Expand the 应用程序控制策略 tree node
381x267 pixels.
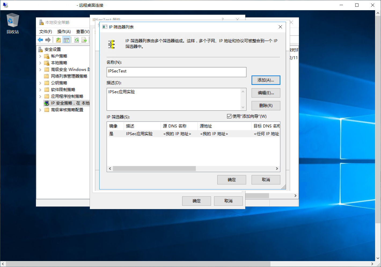click(x=40, y=96)
